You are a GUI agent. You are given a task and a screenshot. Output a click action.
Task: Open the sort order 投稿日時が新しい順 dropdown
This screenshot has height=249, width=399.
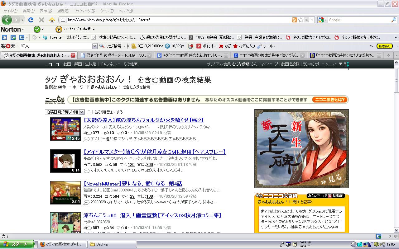[x=65, y=112]
